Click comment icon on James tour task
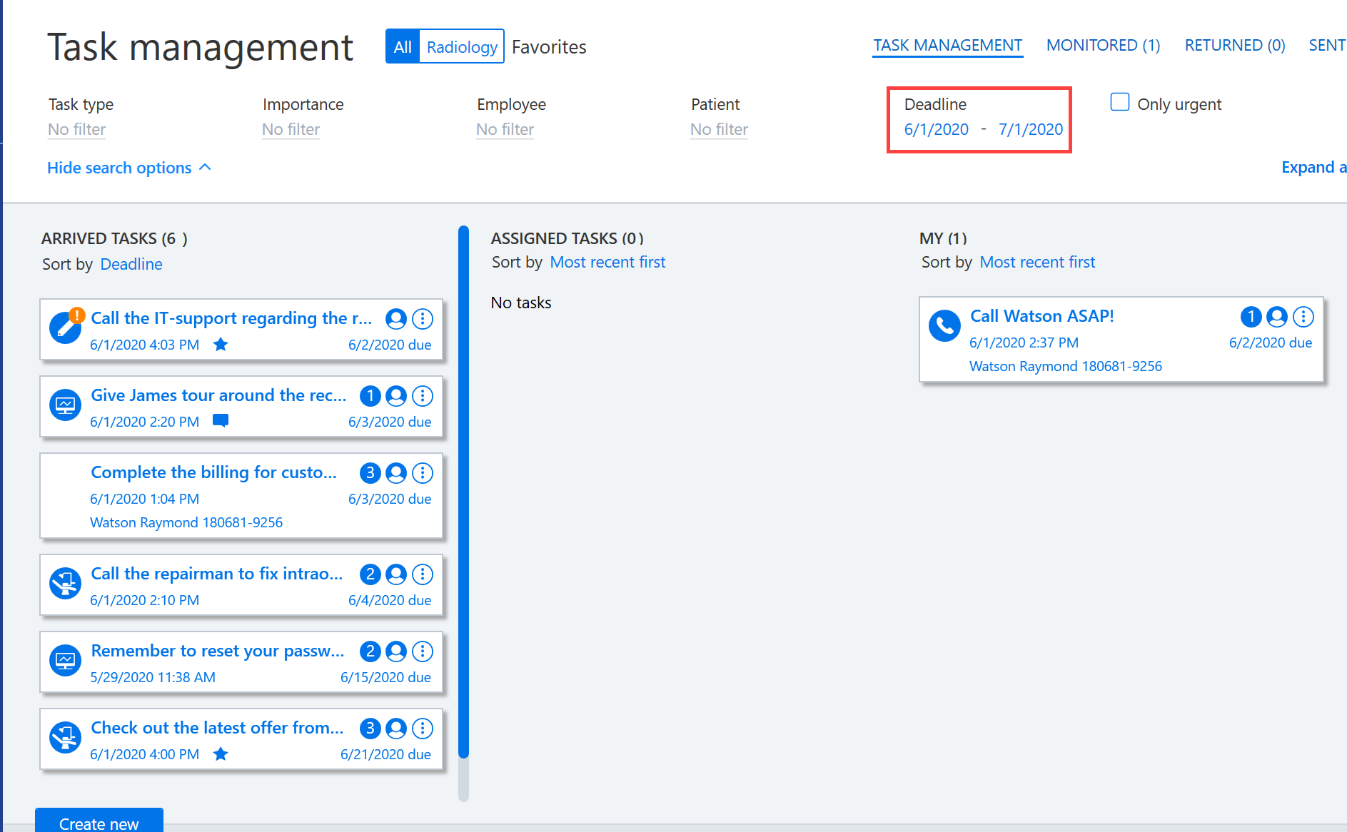The width and height of the screenshot is (1347, 832). pyautogui.click(x=221, y=421)
